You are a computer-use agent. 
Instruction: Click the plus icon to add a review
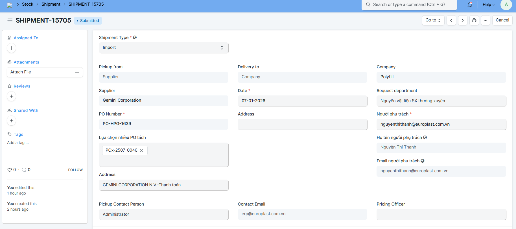tap(12, 96)
